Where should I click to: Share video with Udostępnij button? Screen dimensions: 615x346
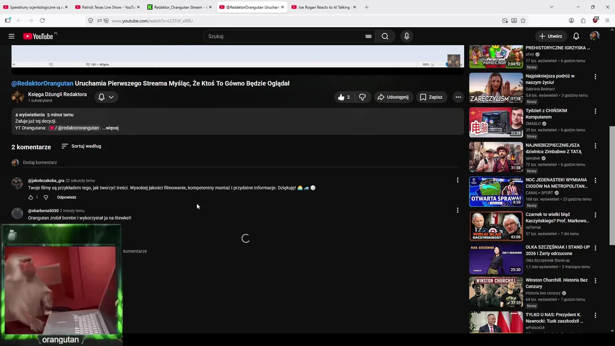coord(393,97)
